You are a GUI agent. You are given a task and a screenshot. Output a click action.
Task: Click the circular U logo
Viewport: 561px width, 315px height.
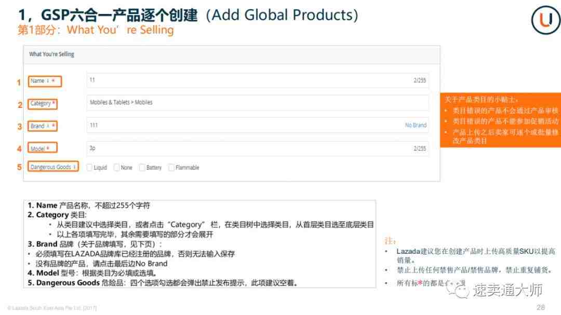tap(546, 20)
